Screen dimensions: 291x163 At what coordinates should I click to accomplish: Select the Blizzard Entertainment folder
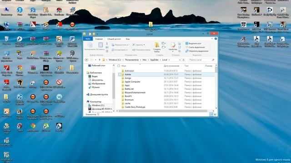tap(135, 92)
